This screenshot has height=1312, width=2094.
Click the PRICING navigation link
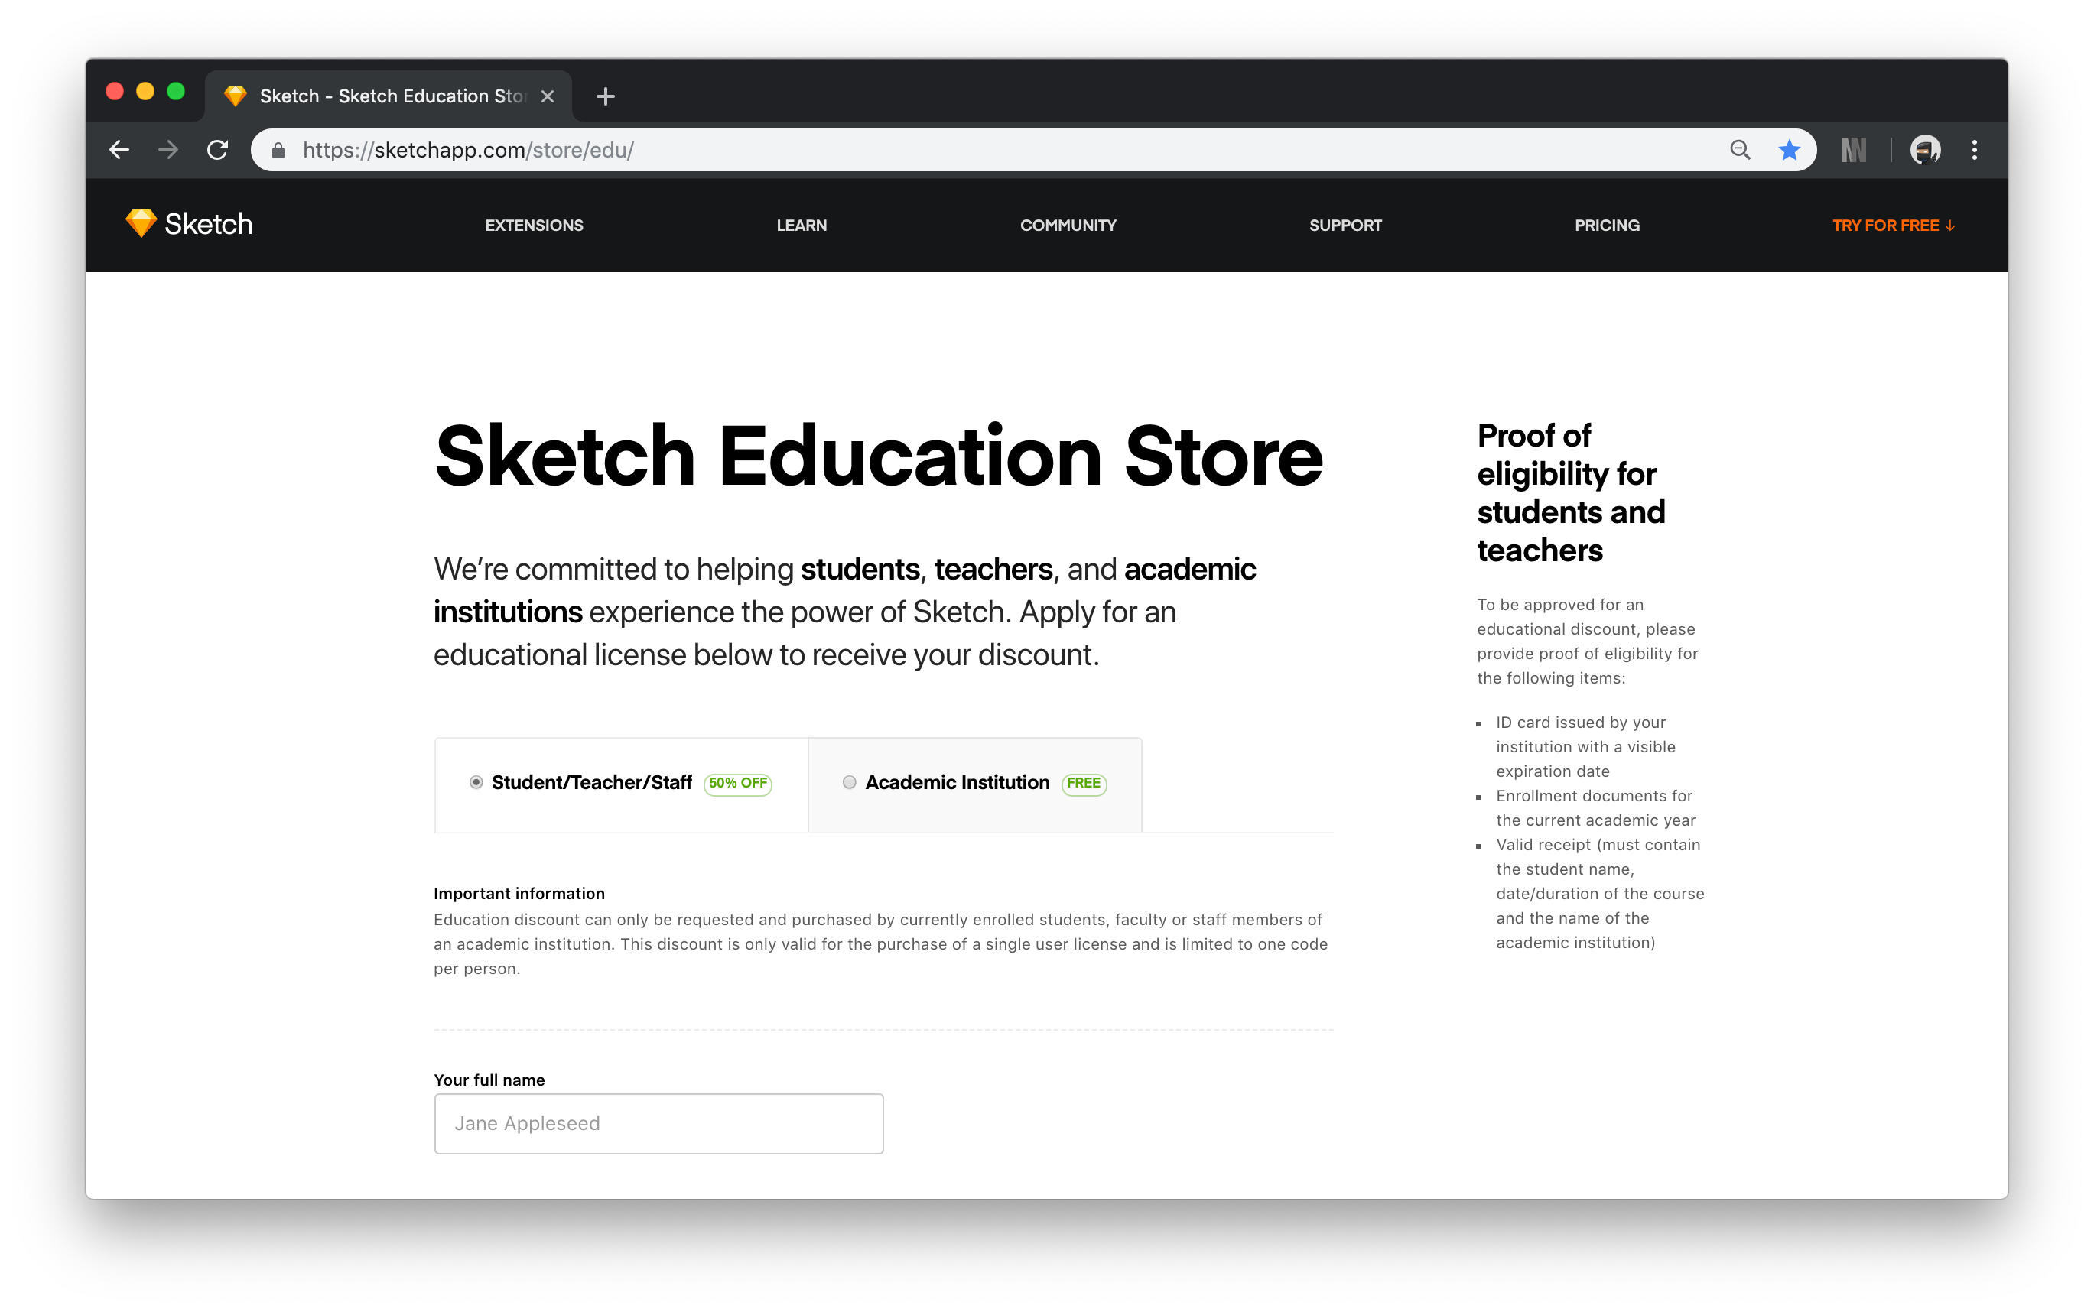pyautogui.click(x=1607, y=226)
